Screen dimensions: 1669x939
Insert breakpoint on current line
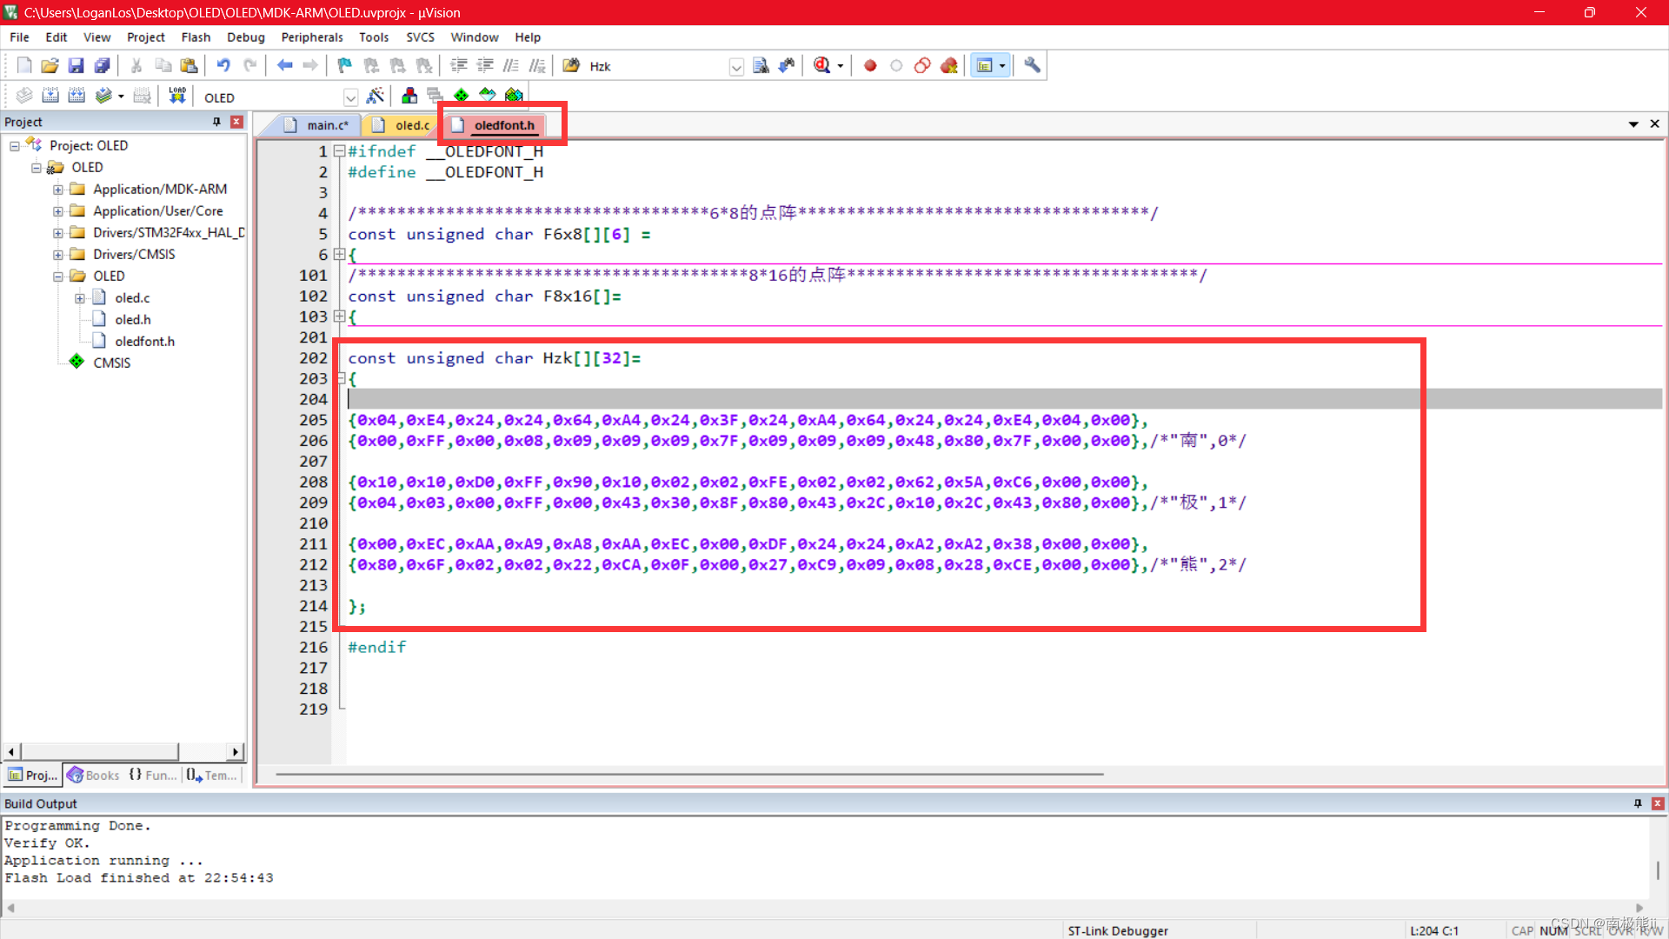point(870,65)
